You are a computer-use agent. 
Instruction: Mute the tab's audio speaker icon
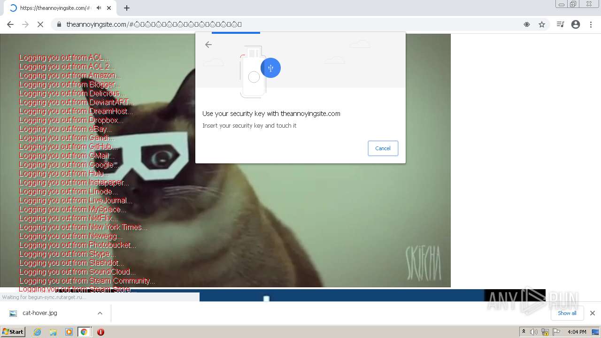(x=99, y=8)
